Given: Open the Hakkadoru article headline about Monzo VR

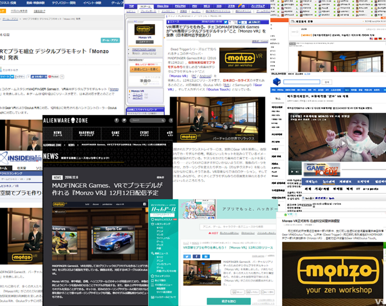Looking at the screenshot, I should 228,247.
